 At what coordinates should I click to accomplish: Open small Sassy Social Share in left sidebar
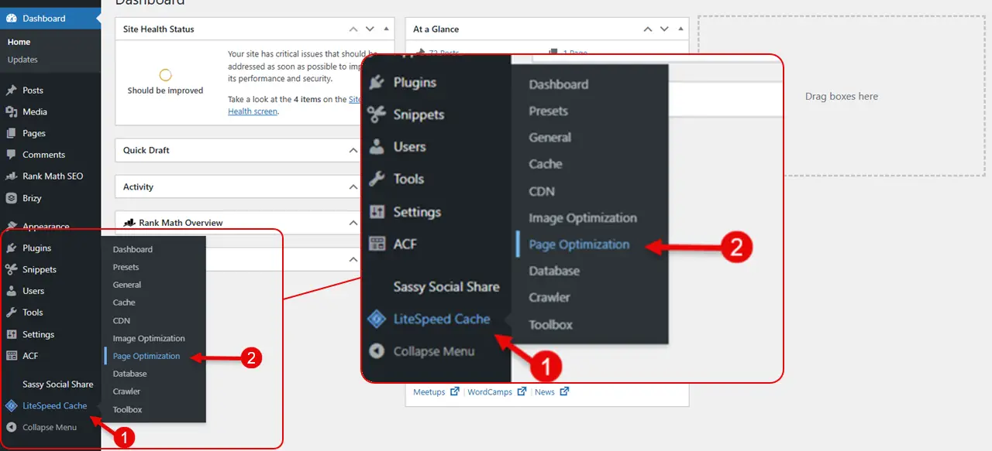(x=58, y=384)
